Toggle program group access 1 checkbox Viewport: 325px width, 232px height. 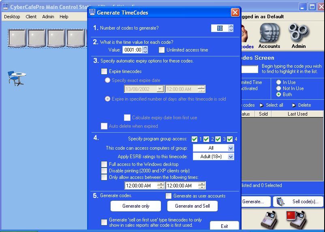pos(195,139)
